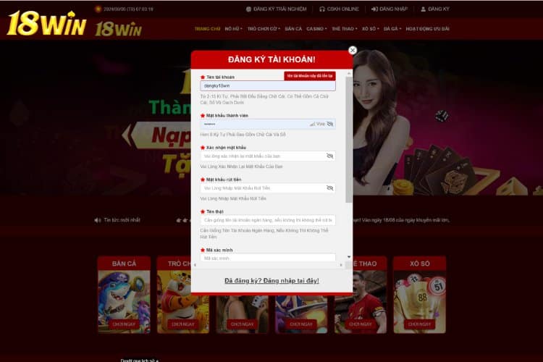Screen dimensions: 543x362
Task: Open the Xổ Số dropdown menu
Action: (x=370, y=29)
